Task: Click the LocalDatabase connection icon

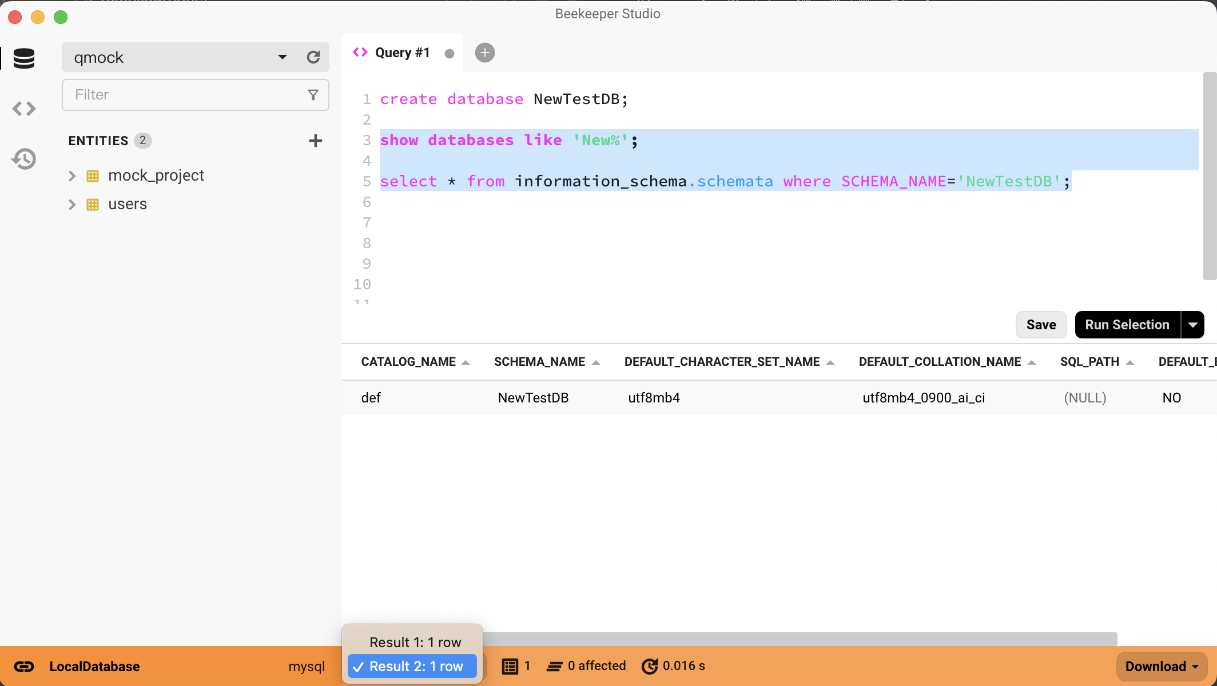Action: 23,666
